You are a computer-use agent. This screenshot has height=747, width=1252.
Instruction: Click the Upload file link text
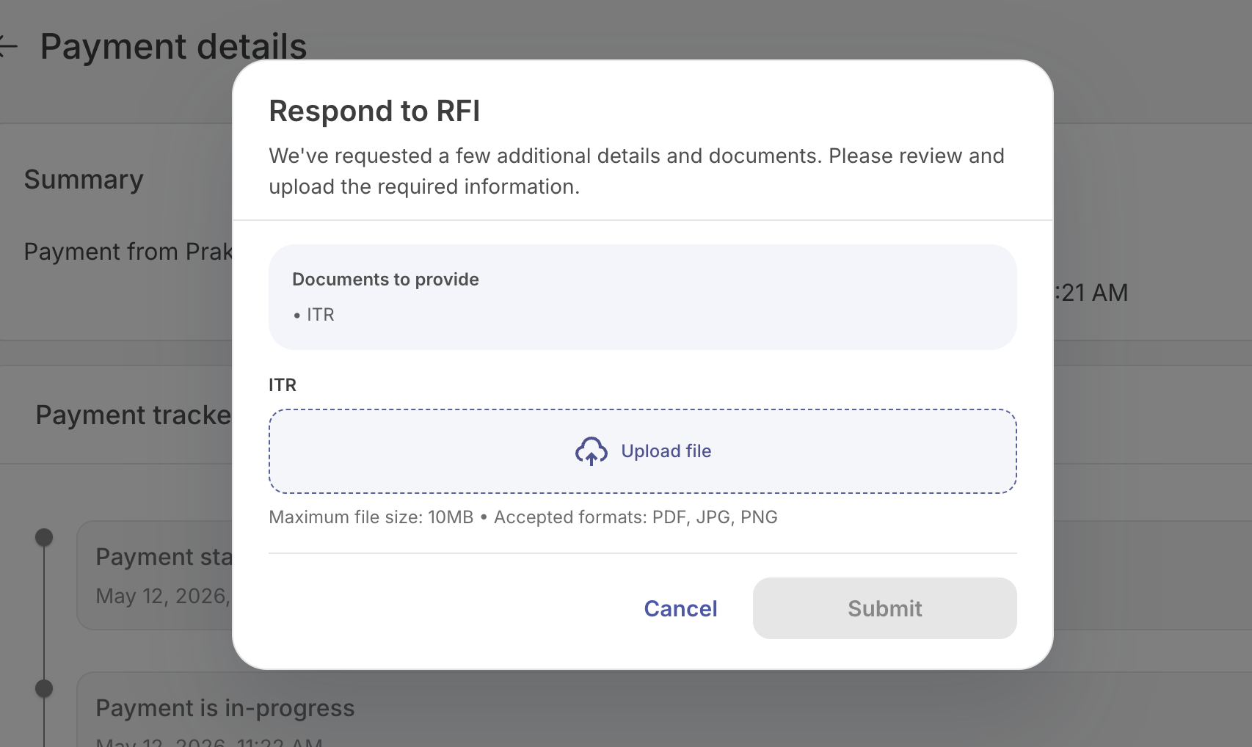[666, 451]
